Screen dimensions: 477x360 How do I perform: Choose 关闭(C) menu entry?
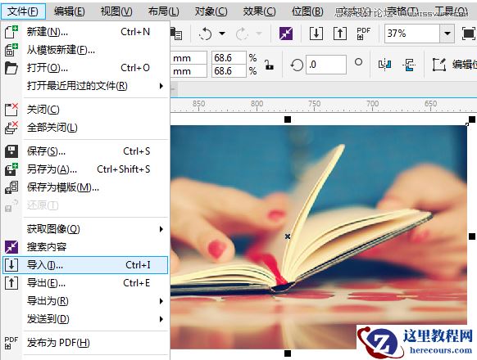pos(86,110)
